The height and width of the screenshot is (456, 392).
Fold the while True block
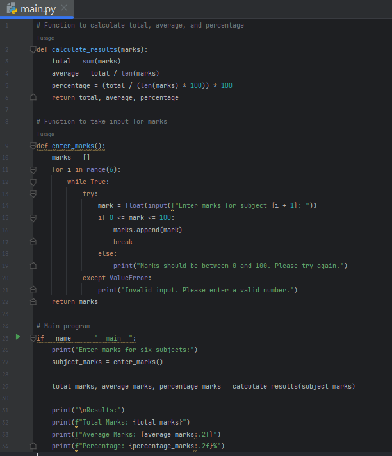coord(33,182)
